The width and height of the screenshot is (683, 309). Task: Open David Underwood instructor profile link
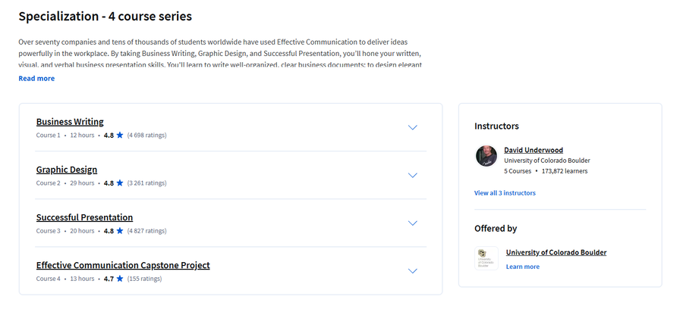(x=533, y=150)
